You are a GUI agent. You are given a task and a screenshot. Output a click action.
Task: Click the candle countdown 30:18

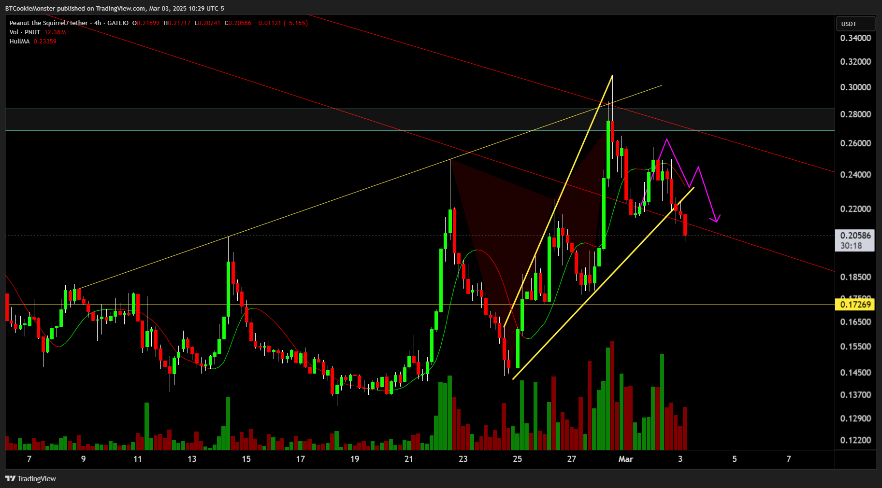pos(851,246)
